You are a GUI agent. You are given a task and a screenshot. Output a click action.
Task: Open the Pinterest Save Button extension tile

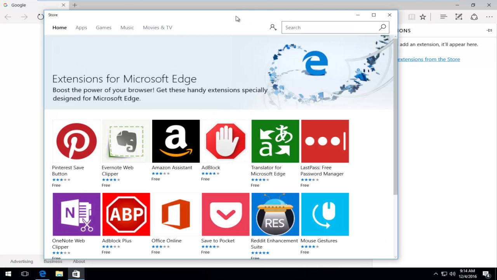pyautogui.click(x=76, y=154)
